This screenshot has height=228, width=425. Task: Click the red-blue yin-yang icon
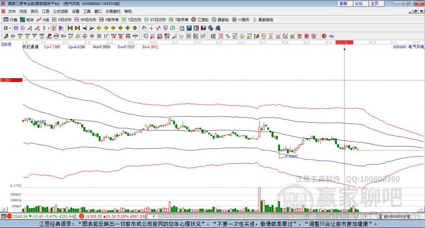point(324,36)
